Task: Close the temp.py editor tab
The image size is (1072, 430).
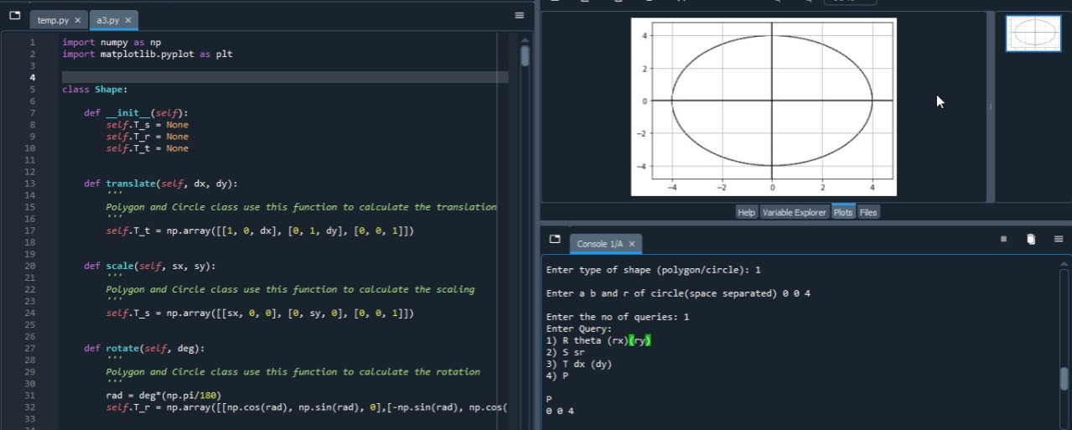Action: (78, 20)
